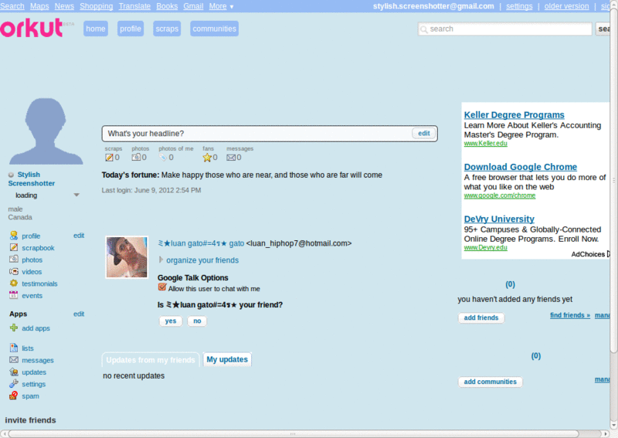The height and width of the screenshot is (438, 618).
Task: Click no to decline friend
Action: 197,321
